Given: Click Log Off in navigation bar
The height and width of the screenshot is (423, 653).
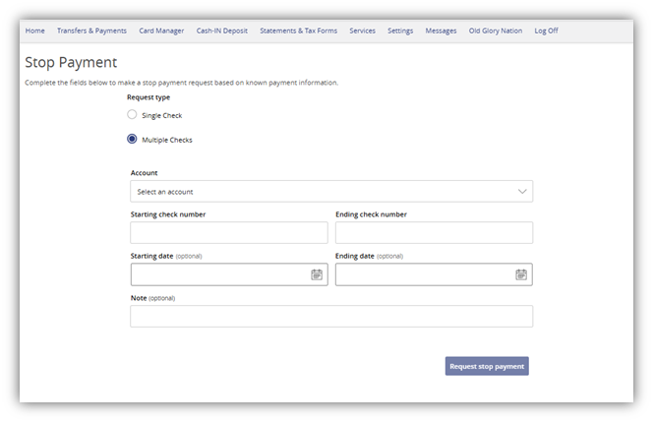Looking at the screenshot, I should [x=546, y=30].
